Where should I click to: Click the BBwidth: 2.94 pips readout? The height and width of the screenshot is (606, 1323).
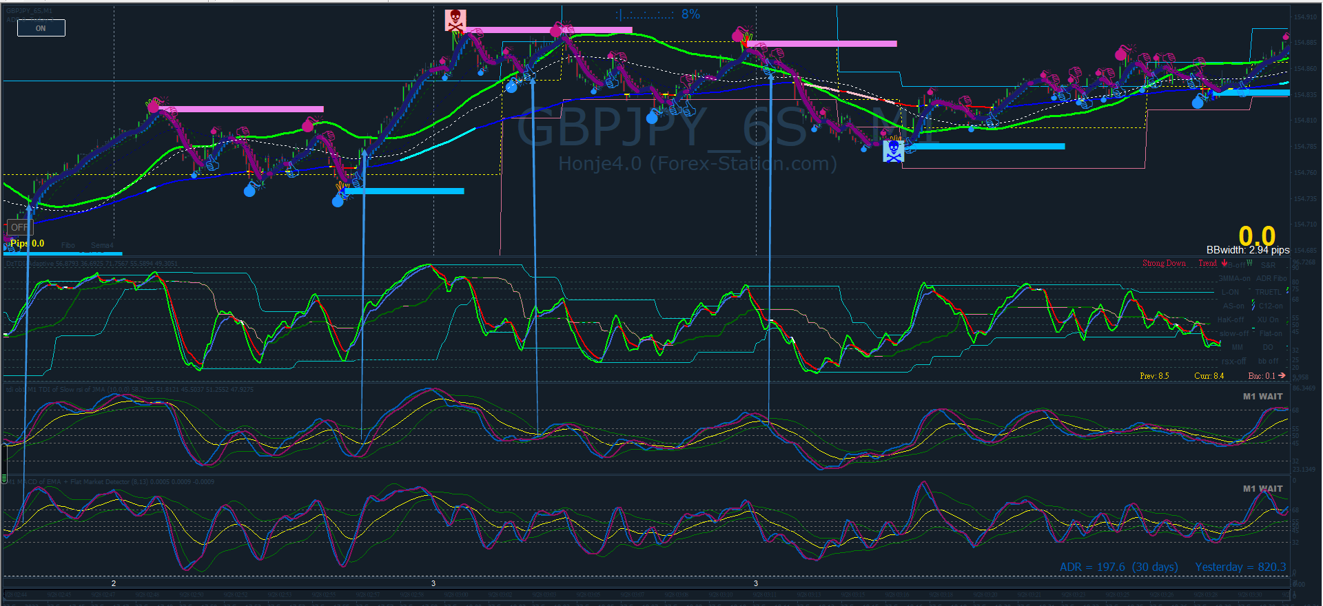pos(1248,250)
